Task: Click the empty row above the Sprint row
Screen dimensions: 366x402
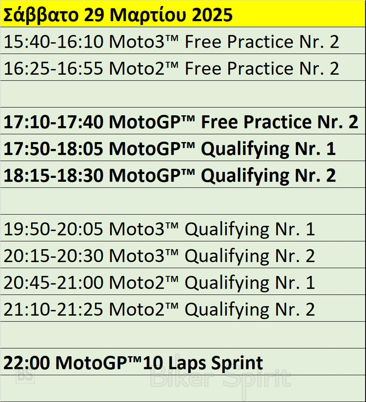Action: pos(183,335)
